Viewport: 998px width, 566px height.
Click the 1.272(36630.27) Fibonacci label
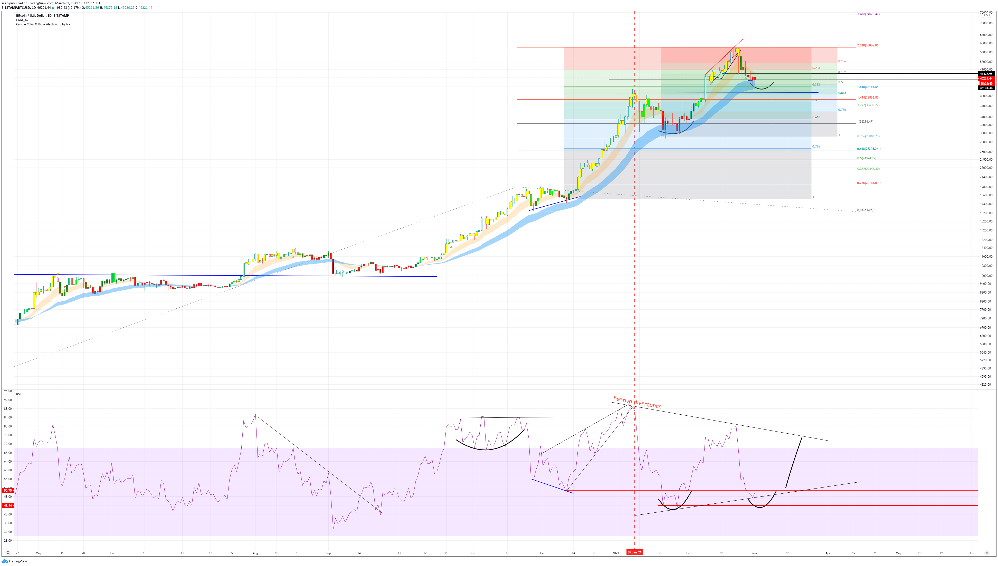point(868,105)
